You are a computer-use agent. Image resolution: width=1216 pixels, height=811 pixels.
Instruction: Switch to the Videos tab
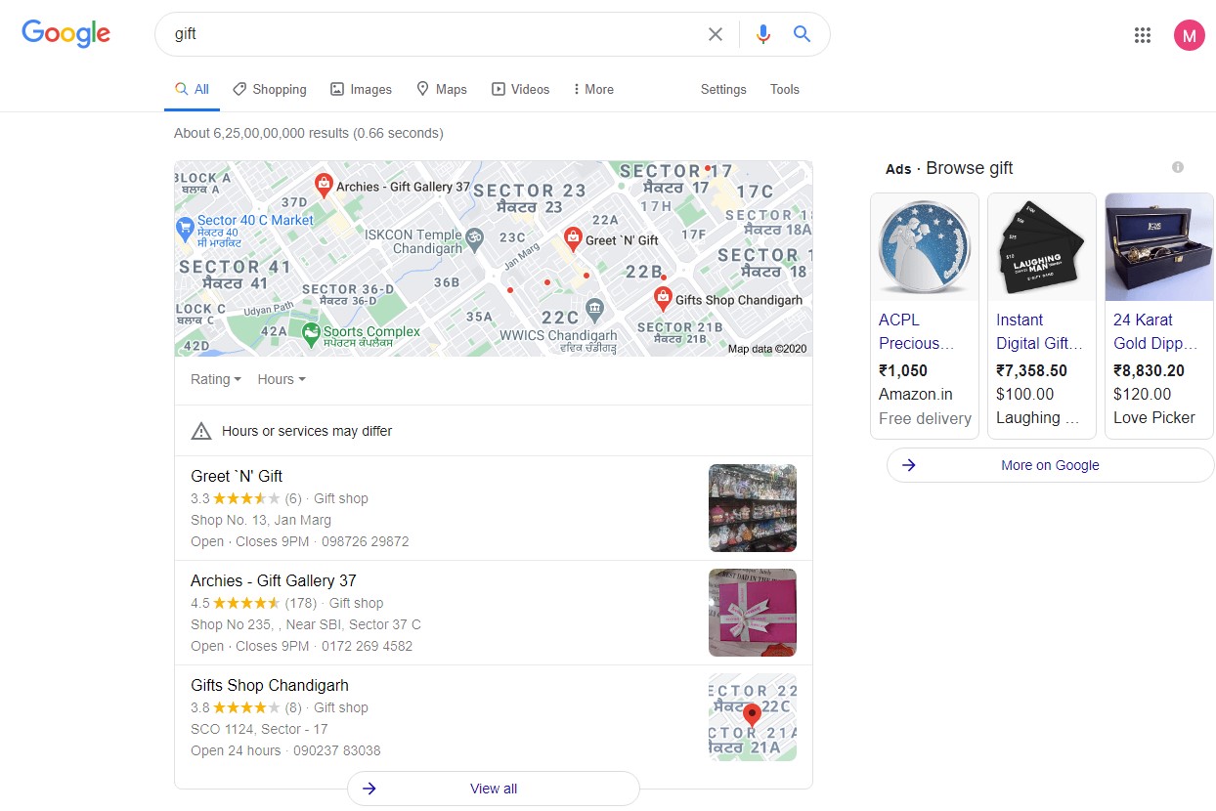pyautogui.click(x=520, y=89)
